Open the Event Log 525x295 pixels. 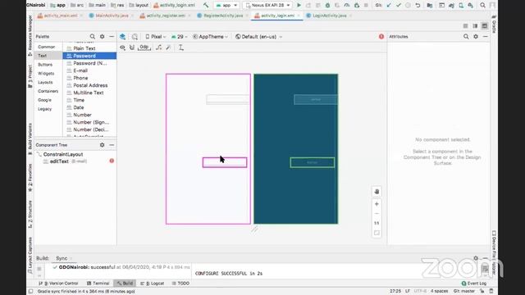pos(474,284)
